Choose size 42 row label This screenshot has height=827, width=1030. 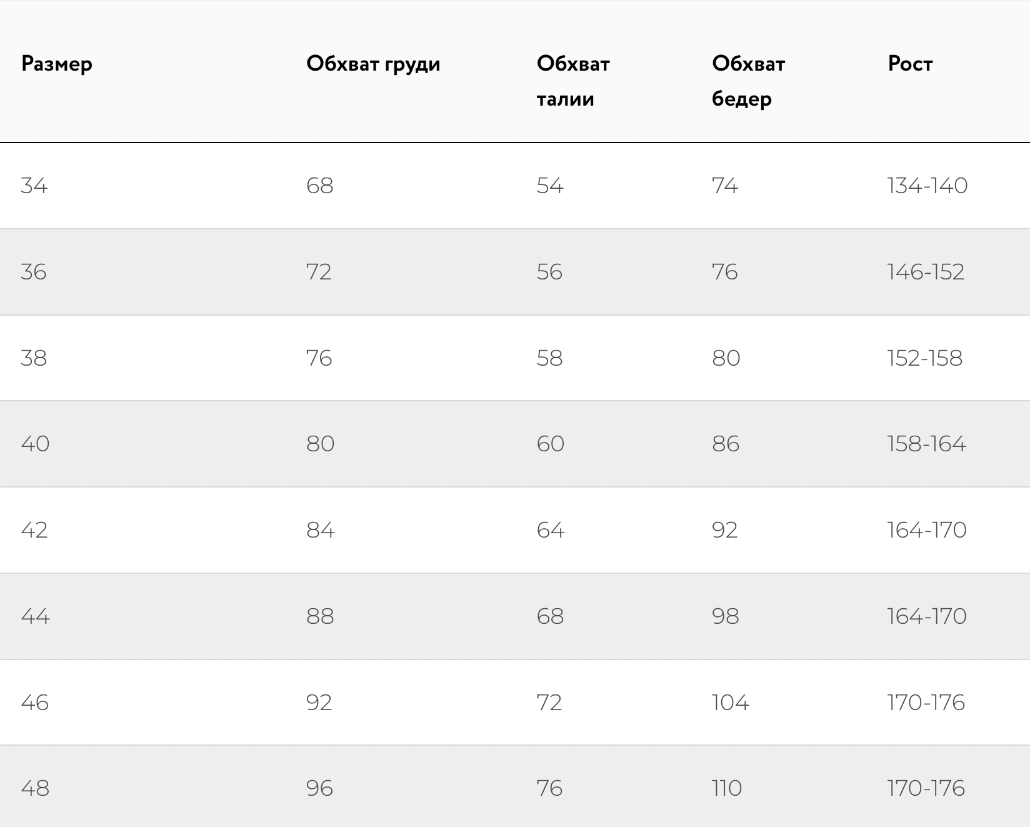point(34,530)
